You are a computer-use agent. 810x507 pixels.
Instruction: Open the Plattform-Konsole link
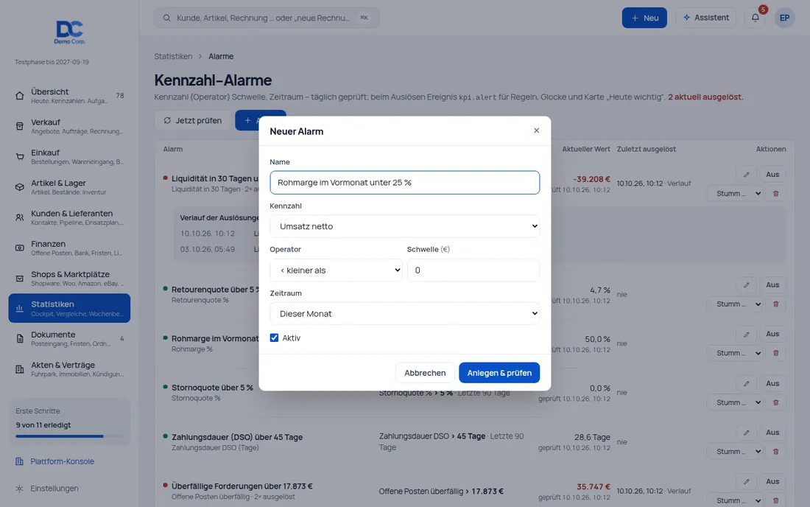(x=62, y=461)
